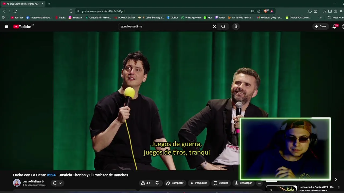Open the Compartir share button
The image size is (344, 193).
pos(175,183)
